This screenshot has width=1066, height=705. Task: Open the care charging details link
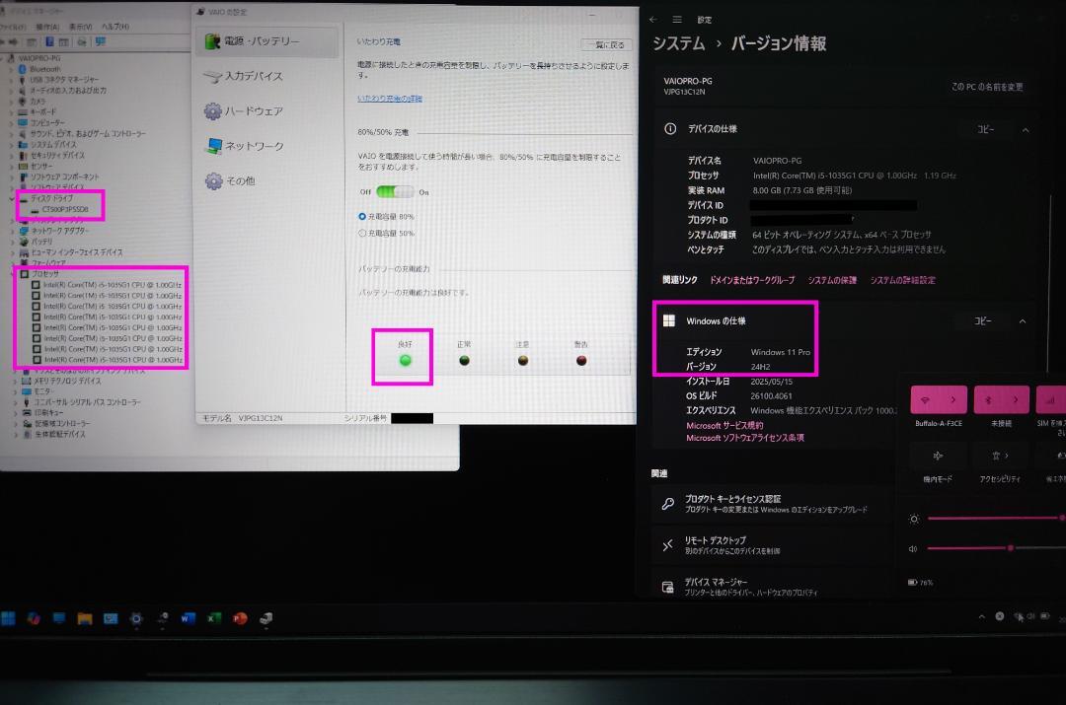[x=390, y=99]
